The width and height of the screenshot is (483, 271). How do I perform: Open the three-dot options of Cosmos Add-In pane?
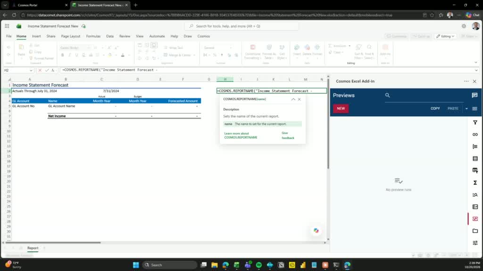pyautogui.click(x=466, y=81)
